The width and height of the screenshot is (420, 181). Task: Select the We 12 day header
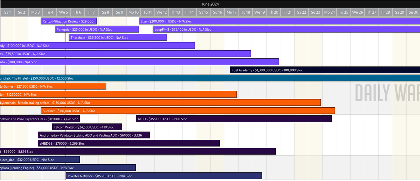[x=161, y=12]
